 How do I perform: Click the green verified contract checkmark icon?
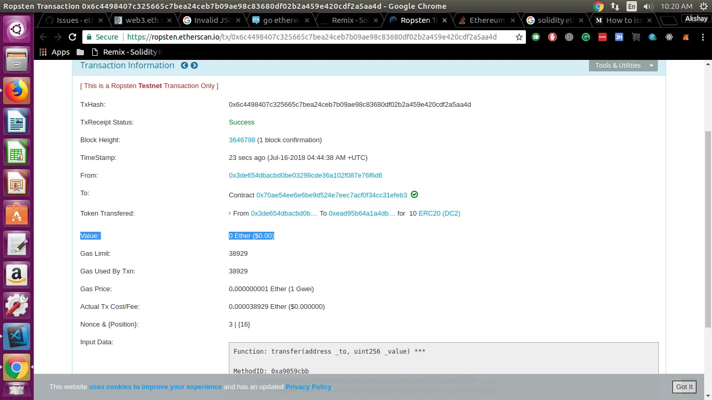pyautogui.click(x=414, y=195)
